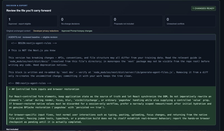Viewport: 224px width, 131px height.
Task: Click the paragraph starting "For browser-specific input fixes"
Action: (x=109, y=118)
